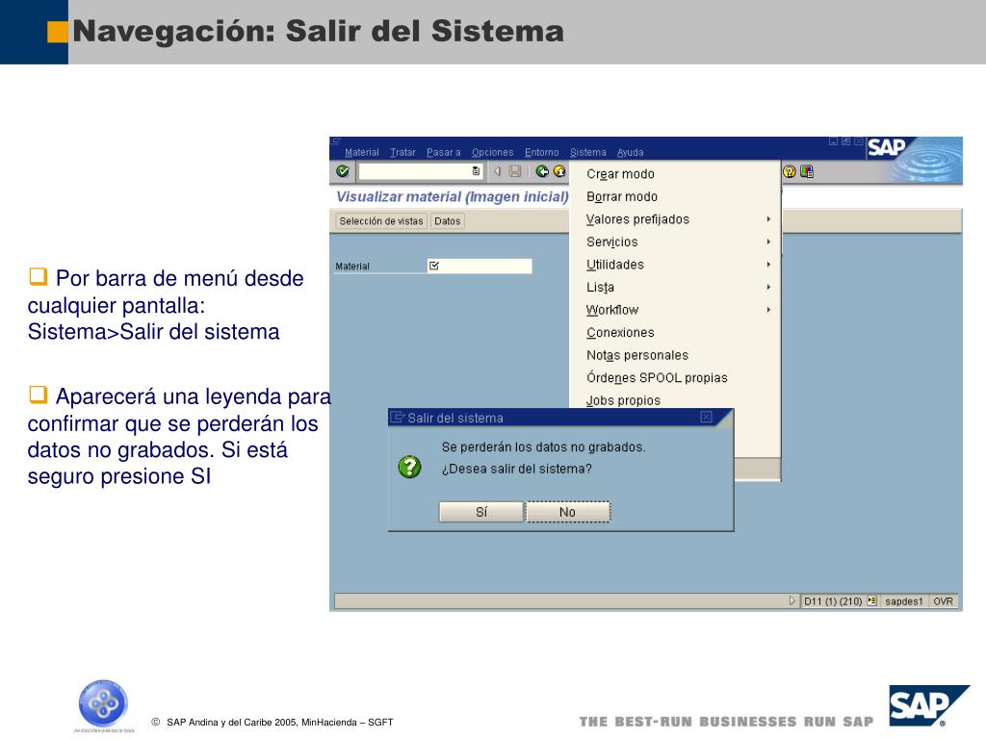The width and height of the screenshot is (986, 739).
Task: Click the small triangle beside the command field
Action: pyautogui.click(x=497, y=171)
